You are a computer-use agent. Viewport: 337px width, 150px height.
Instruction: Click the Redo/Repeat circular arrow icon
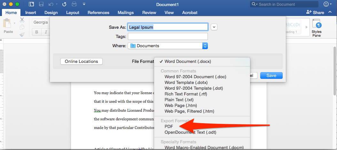tap(64, 4)
